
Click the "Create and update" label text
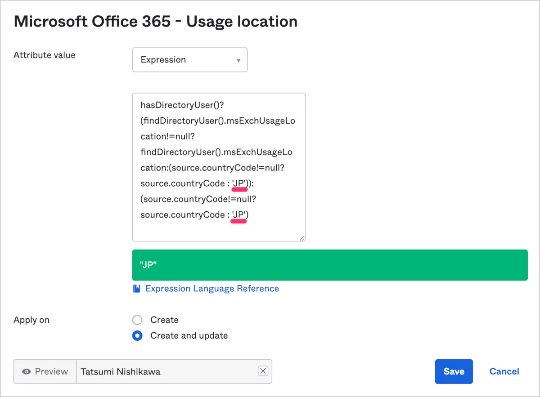click(189, 336)
